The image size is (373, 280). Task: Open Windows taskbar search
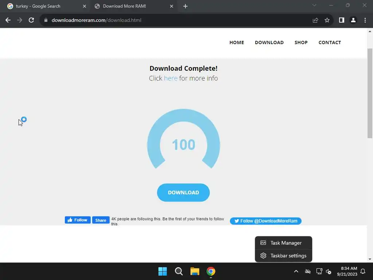pyautogui.click(x=178, y=271)
